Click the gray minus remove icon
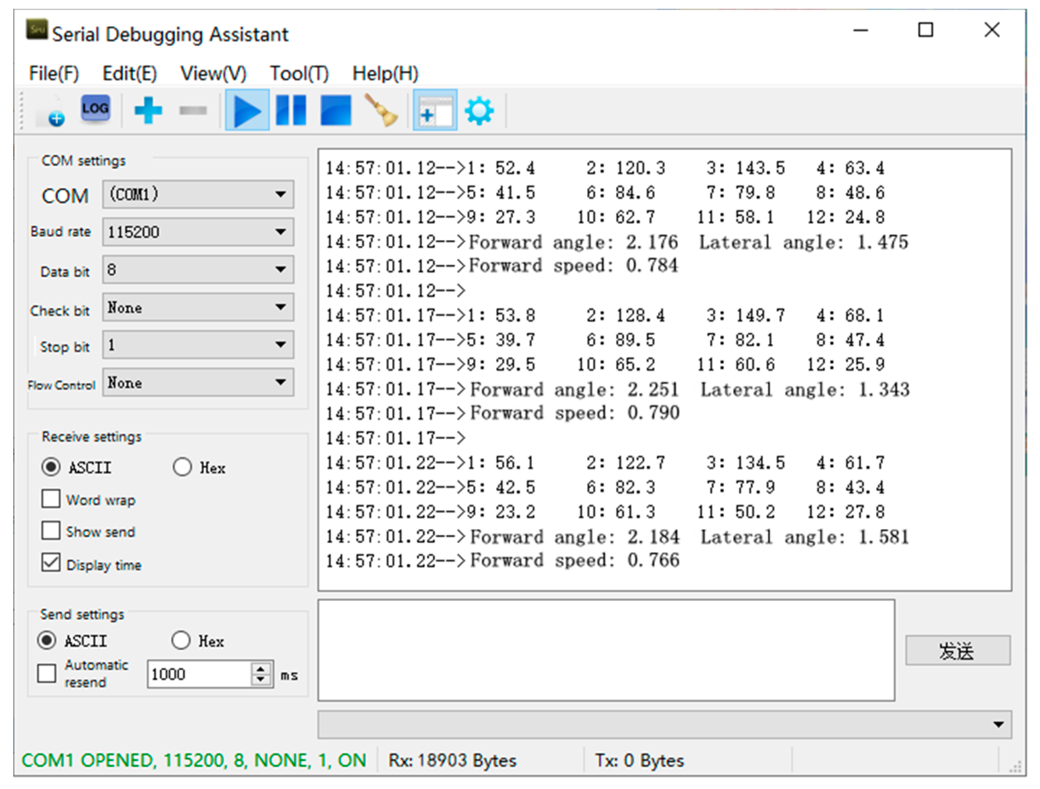Screen dimensions: 1040x789 point(193,111)
